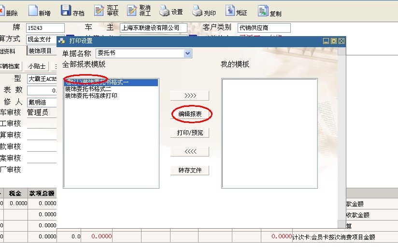
Task: Select the 装饰项目 tab
Action: [x=41, y=51]
